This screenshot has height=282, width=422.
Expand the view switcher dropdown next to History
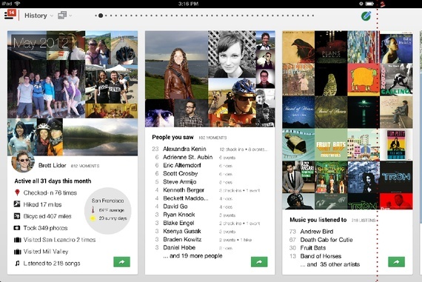(65, 16)
